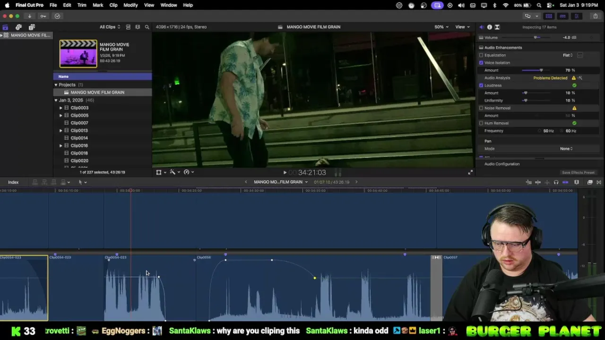The image size is (605, 340).
Task: Adjust Voice Isolation Amount slider
Action: 542,70
